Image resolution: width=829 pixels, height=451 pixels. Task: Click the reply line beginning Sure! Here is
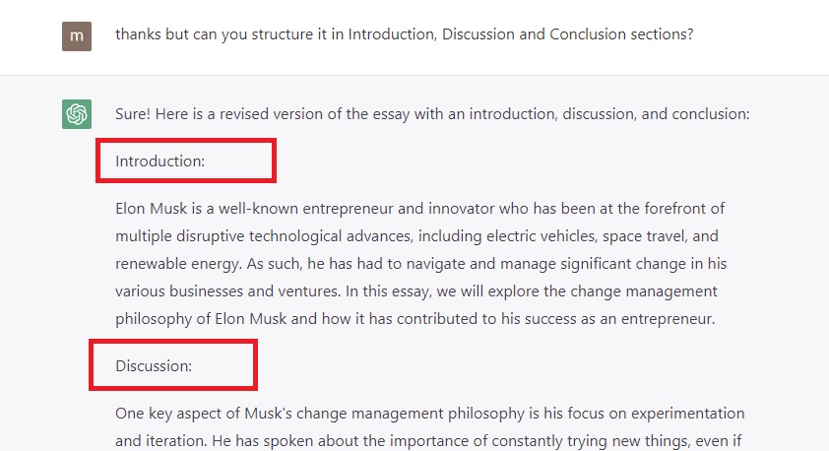point(432,114)
